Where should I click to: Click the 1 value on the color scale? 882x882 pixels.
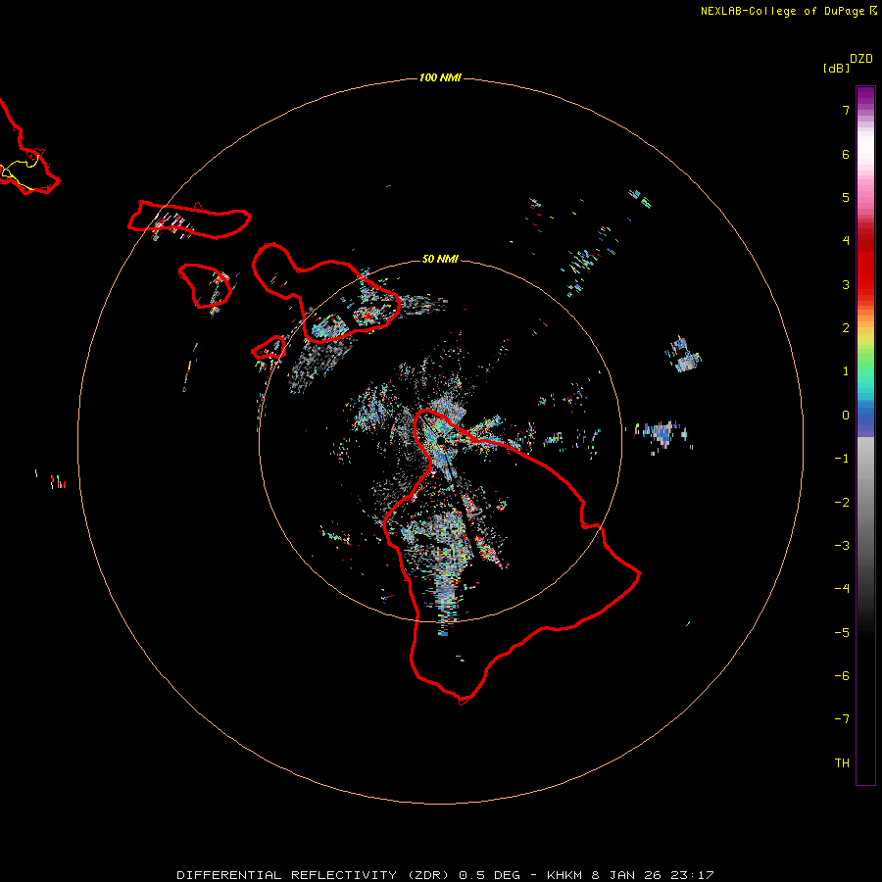click(x=846, y=371)
